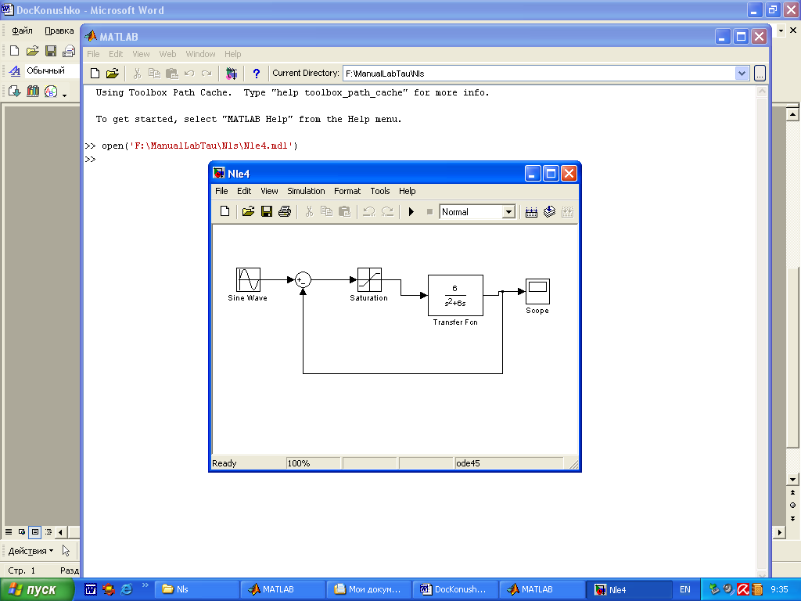This screenshot has width=801, height=601.
Task: Open the Library Browser icon in Nle4
Action: (531, 212)
